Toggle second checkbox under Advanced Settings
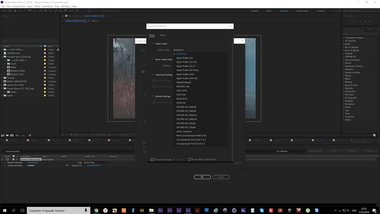This screenshot has height=214, width=380. (x=154, y=86)
